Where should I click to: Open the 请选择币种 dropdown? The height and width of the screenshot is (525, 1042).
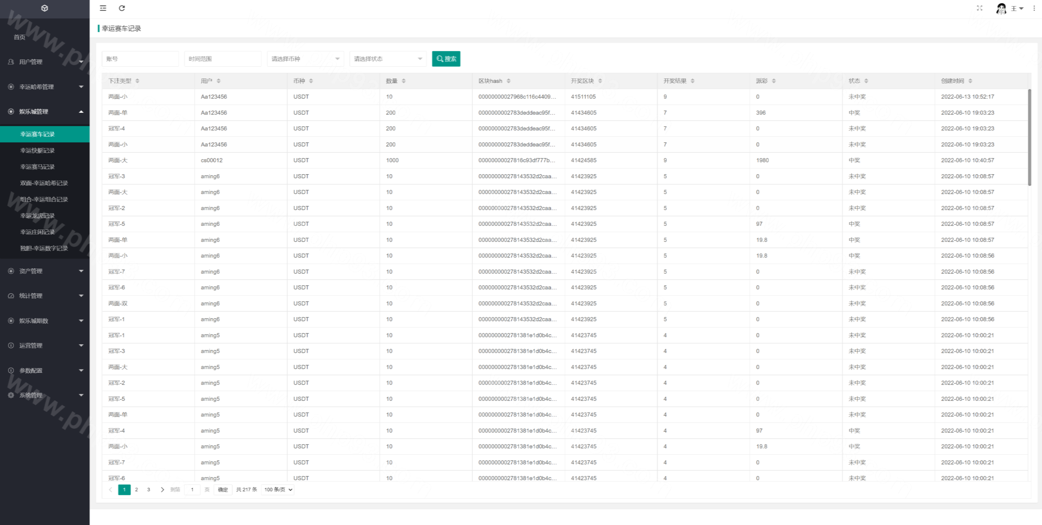[305, 59]
